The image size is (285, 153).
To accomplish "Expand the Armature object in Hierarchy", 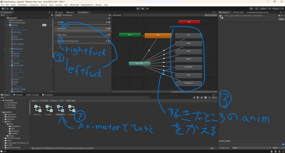I will [x=10, y=32].
